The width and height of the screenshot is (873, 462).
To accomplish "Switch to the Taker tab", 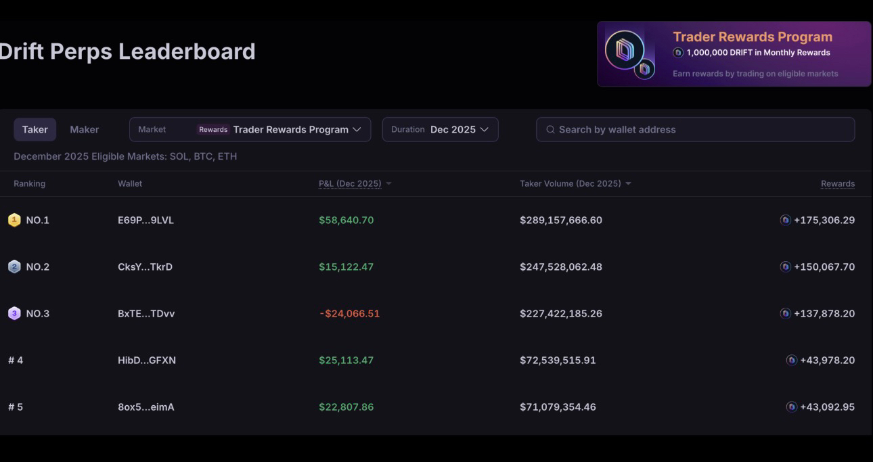I will [x=35, y=129].
